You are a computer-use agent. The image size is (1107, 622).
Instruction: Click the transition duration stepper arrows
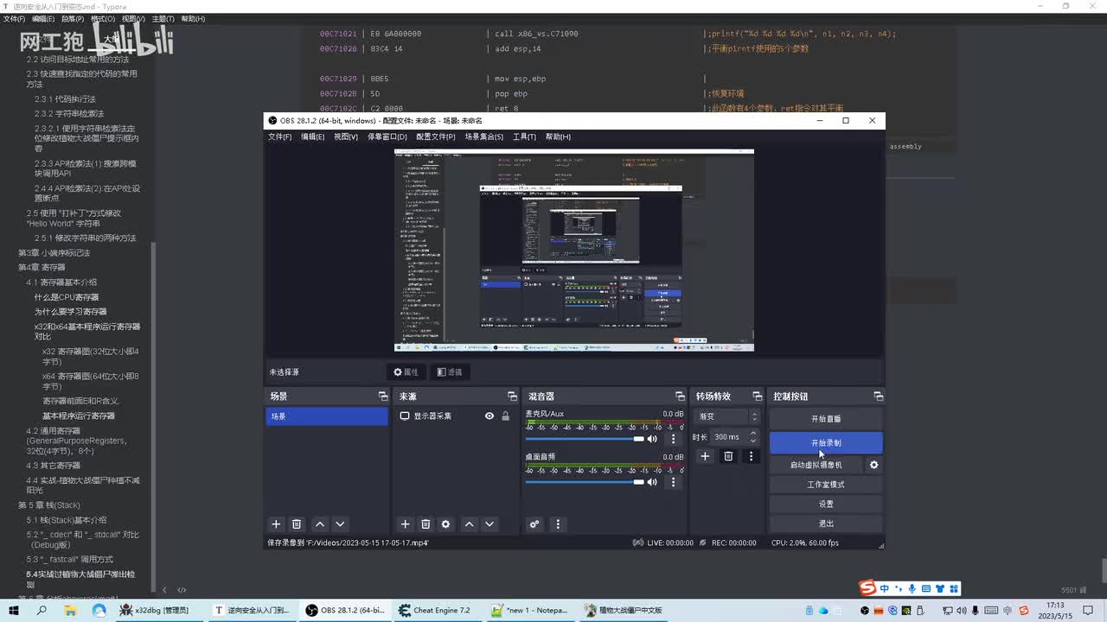(753, 436)
